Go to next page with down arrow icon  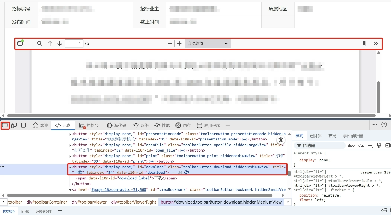coord(59,43)
